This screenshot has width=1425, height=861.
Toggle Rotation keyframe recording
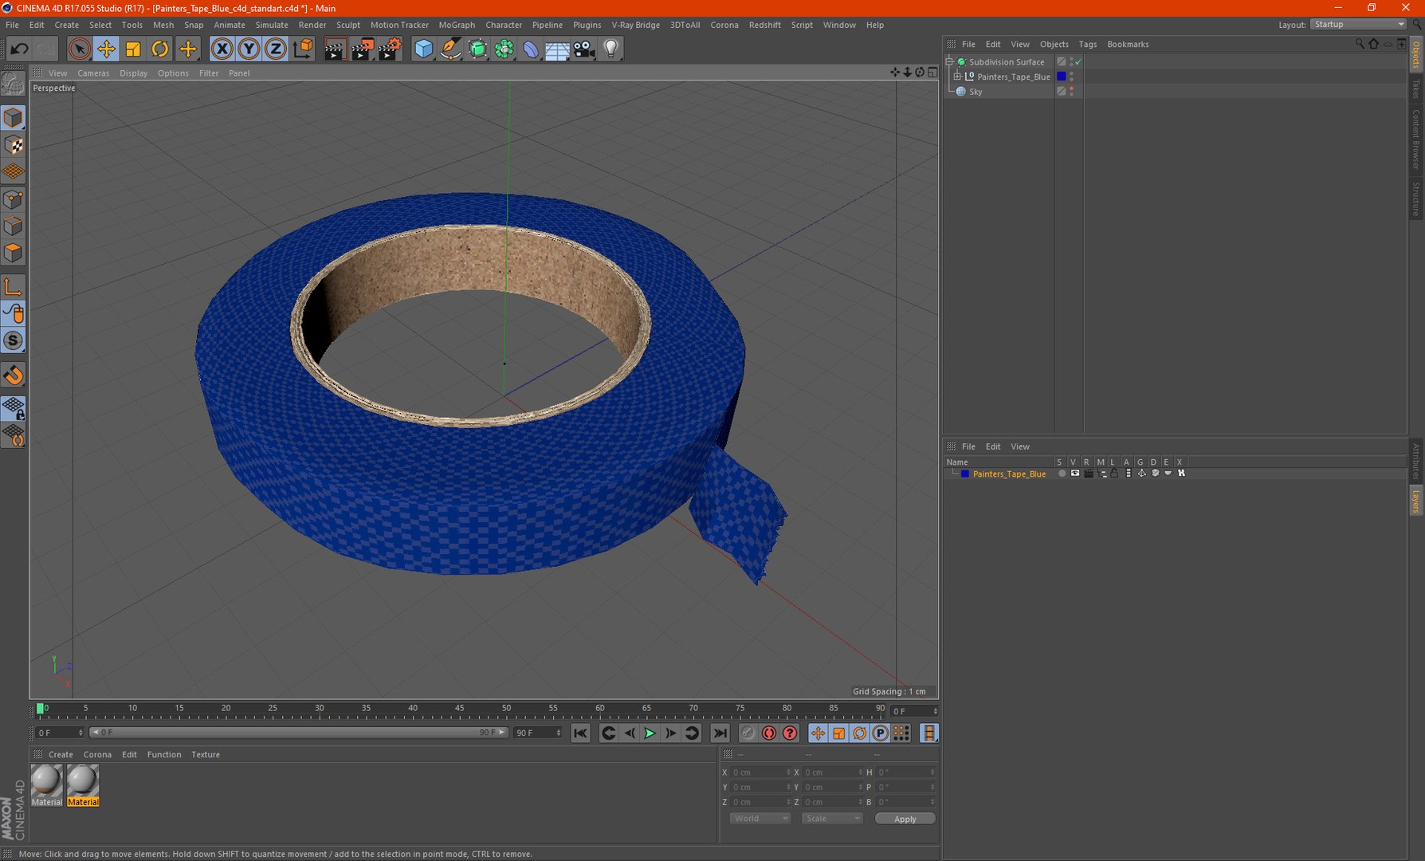859,733
